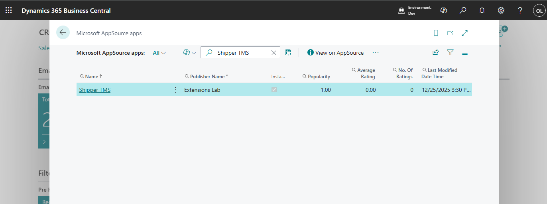Image resolution: width=547 pixels, height=204 pixels.
Task: Open the Copilot icon in top bar
Action: [x=444, y=10]
